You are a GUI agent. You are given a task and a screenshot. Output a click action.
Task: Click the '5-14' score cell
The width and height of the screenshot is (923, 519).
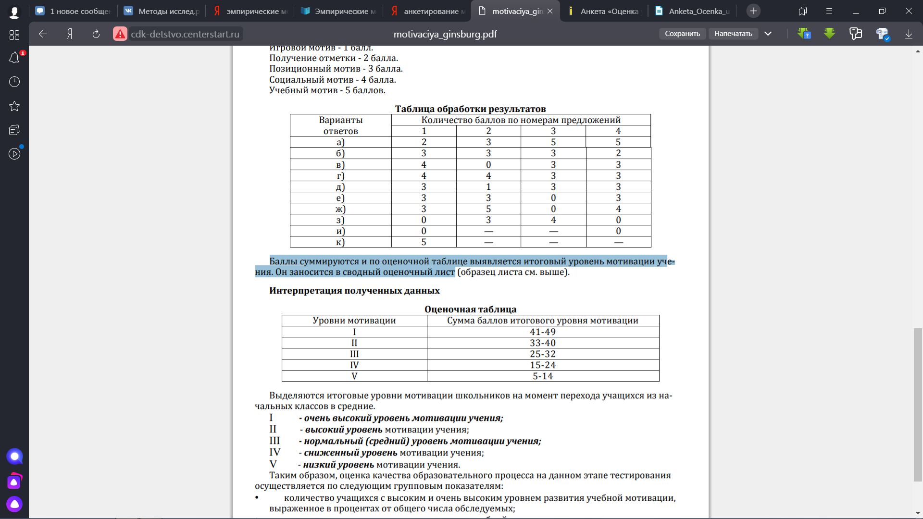(543, 376)
